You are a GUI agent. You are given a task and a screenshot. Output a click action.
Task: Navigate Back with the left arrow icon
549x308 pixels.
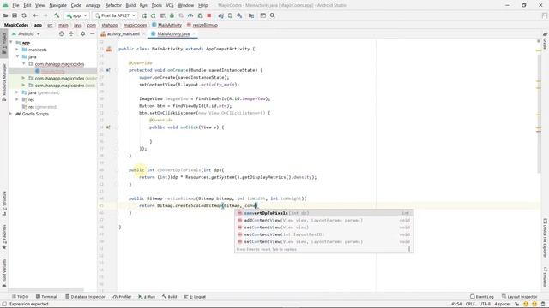[35, 15]
